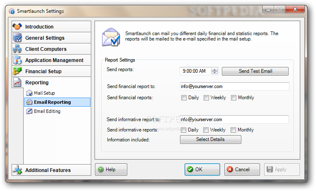Click Cancel button
The width and height of the screenshot is (316, 191).
(x=242, y=170)
